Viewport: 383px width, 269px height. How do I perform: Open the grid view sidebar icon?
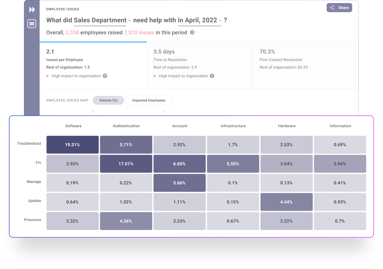[x=32, y=24]
